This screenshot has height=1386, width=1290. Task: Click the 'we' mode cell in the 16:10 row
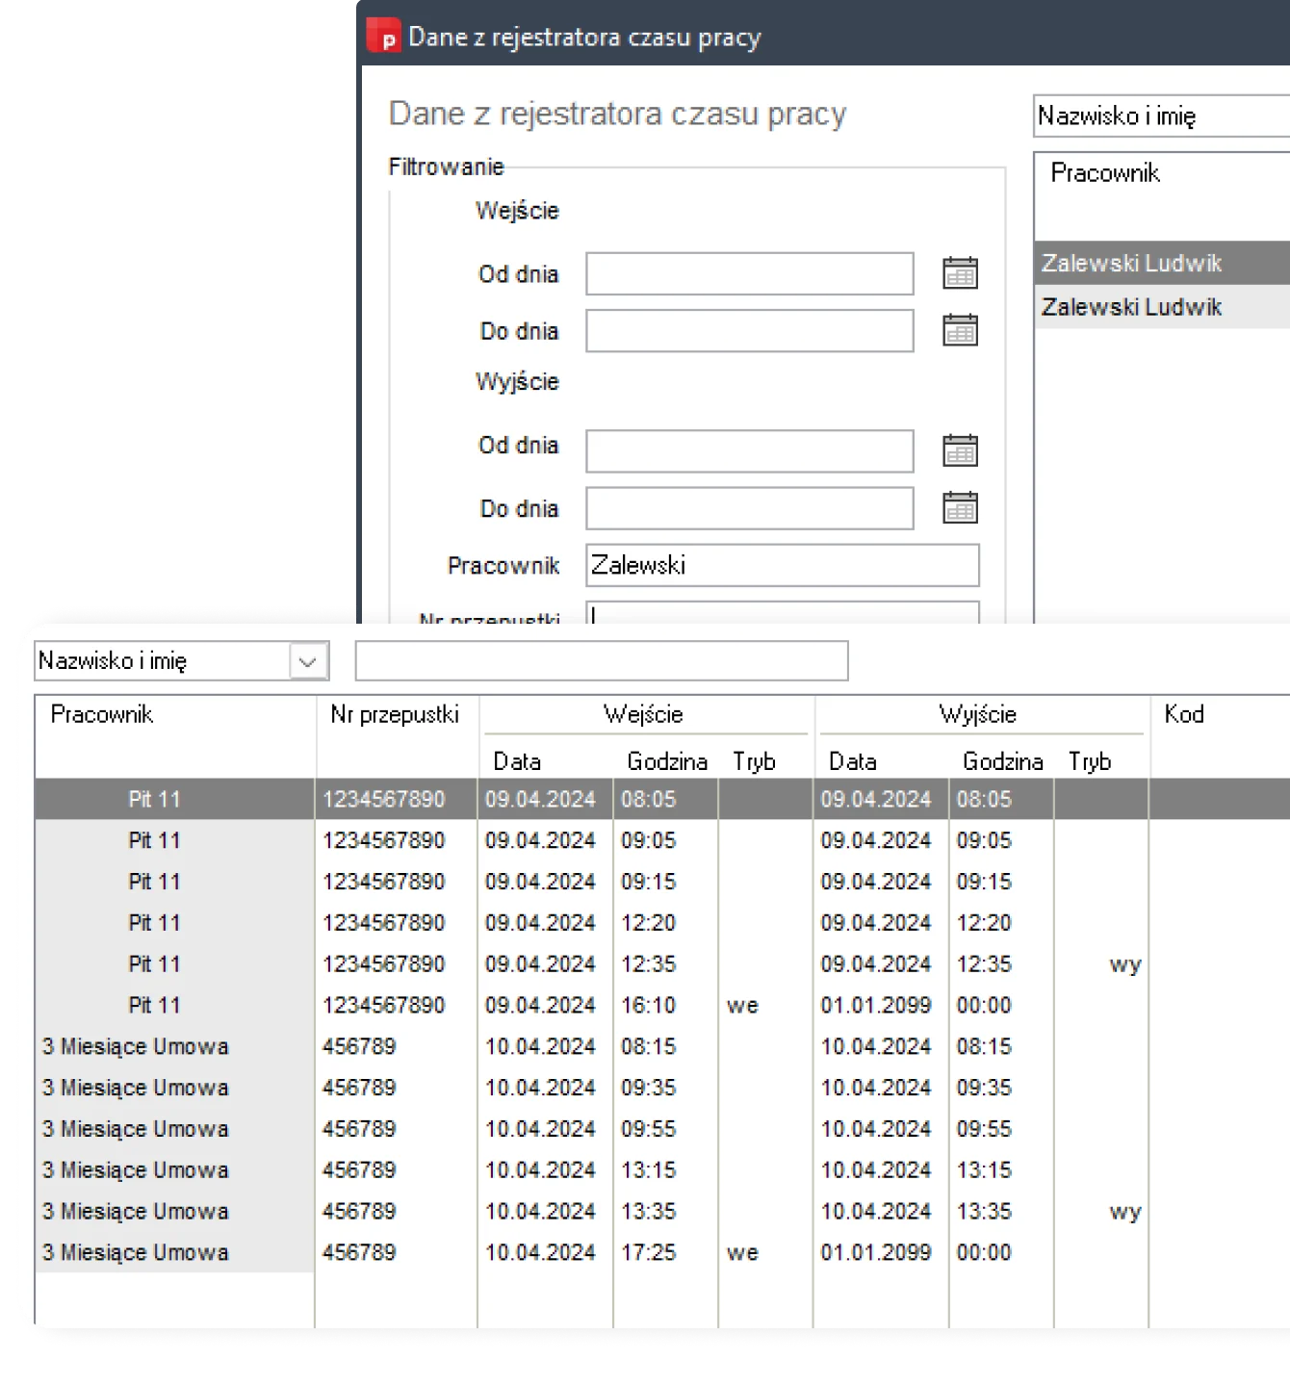click(742, 1006)
